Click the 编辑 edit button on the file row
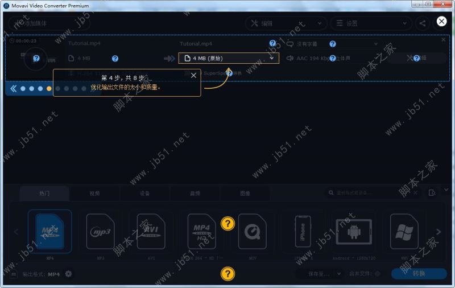The image size is (455, 288). tap(417, 58)
